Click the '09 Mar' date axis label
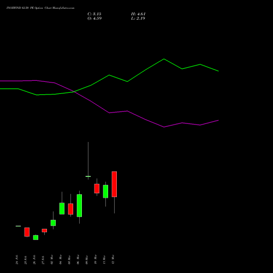 pyautogui.click(x=87, y=259)
